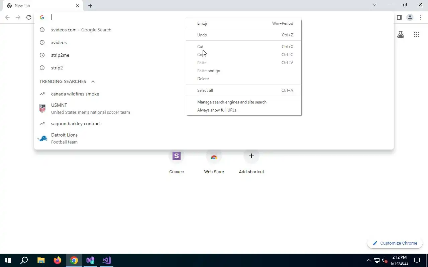428x267 pixels.
Task: Open Chrome three-dot menu
Action: tap(421, 17)
